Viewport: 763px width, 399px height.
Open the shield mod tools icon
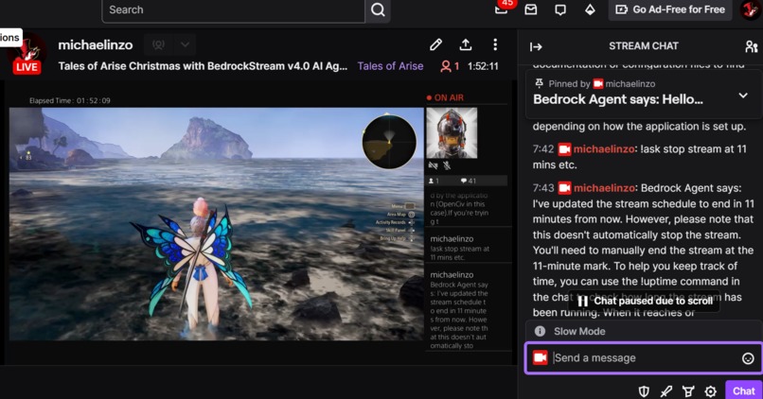(644, 391)
